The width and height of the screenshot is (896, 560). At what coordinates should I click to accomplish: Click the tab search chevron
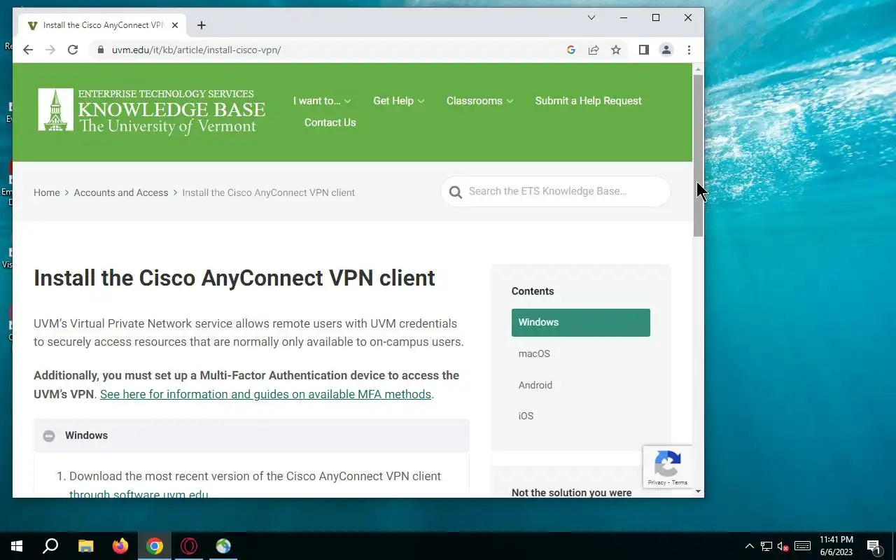coord(591,17)
